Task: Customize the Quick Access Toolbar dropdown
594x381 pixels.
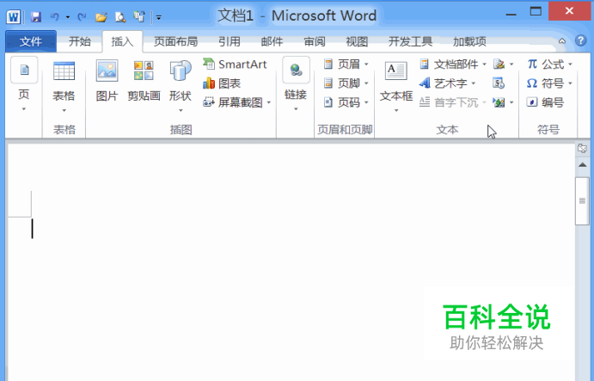Action: point(159,17)
